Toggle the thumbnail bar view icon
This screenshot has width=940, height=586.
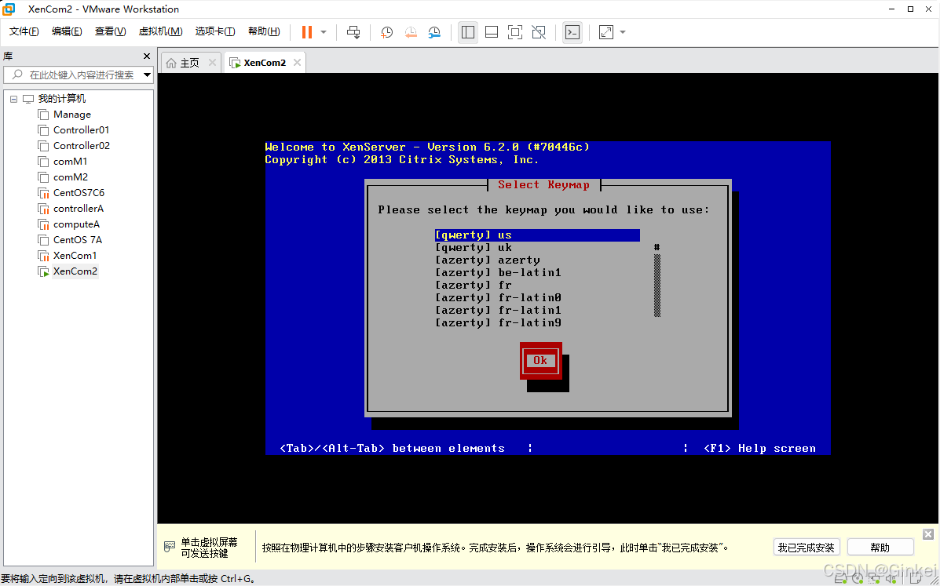coord(492,32)
